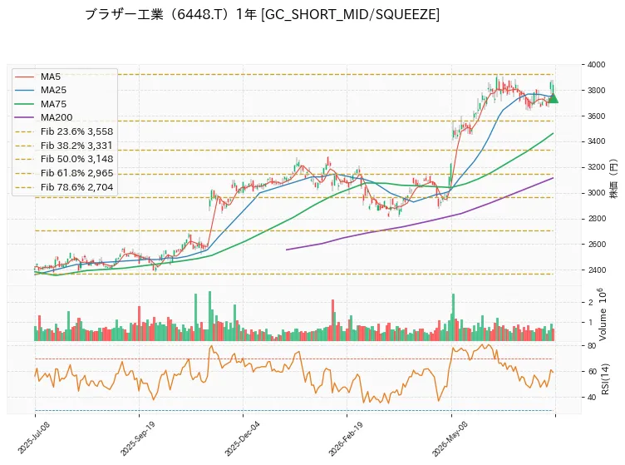The height and width of the screenshot is (465, 625).
Task: Click the MA75 green legend entry
Action: [40, 104]
